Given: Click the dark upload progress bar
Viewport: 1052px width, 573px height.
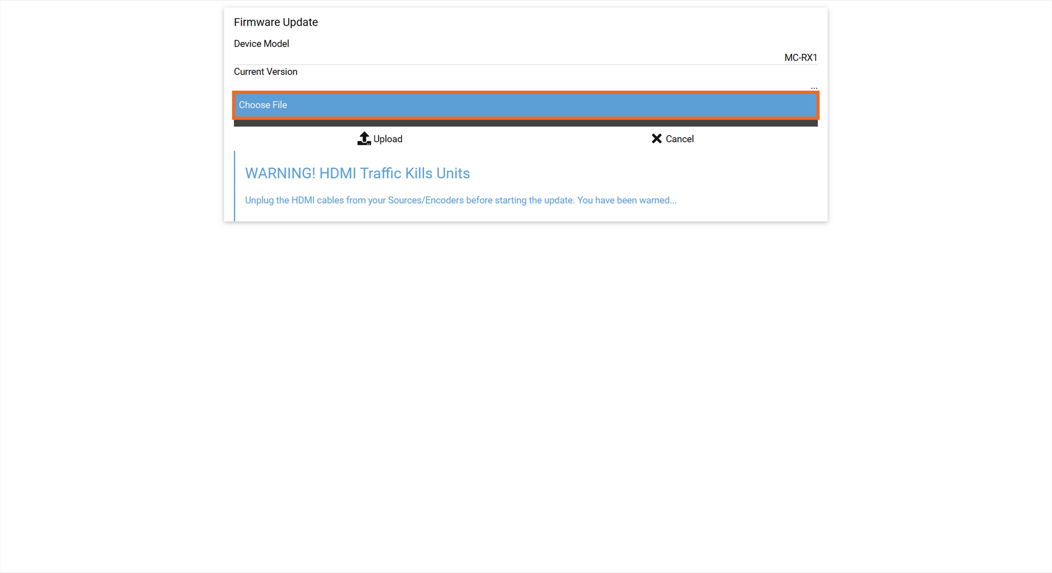Looking at the screenshot, I should pos(526,123).
